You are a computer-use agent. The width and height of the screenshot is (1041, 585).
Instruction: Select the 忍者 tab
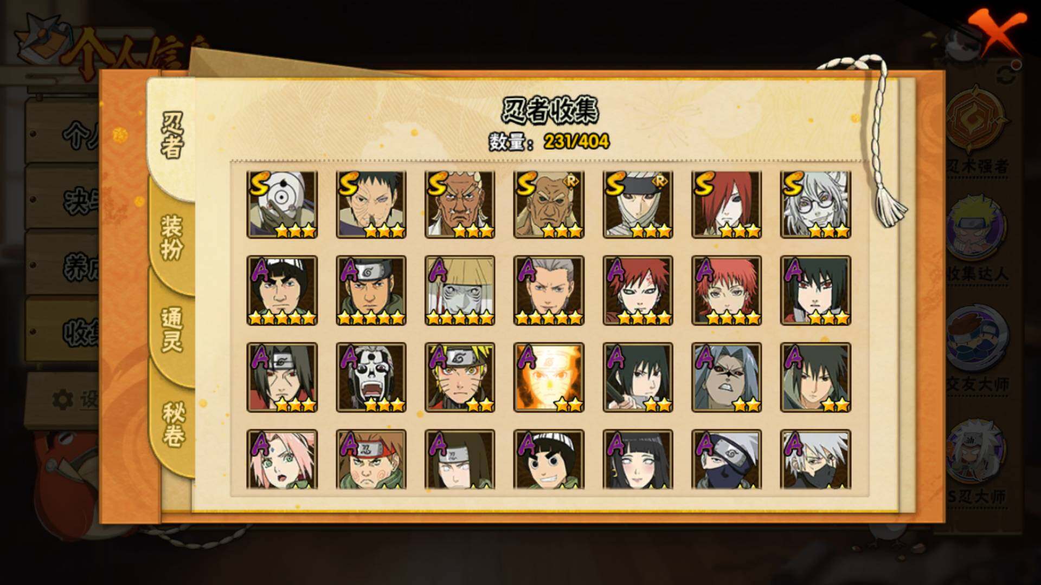coord(172,135)
